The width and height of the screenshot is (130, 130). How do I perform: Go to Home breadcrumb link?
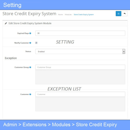(x=60, y=15)
